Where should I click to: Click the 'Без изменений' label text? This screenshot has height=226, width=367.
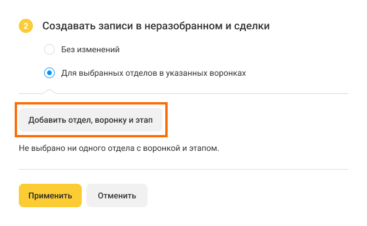(x=91, y=49)
